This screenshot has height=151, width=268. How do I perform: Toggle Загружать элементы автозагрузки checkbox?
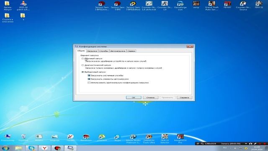click(x=89, y=79)
